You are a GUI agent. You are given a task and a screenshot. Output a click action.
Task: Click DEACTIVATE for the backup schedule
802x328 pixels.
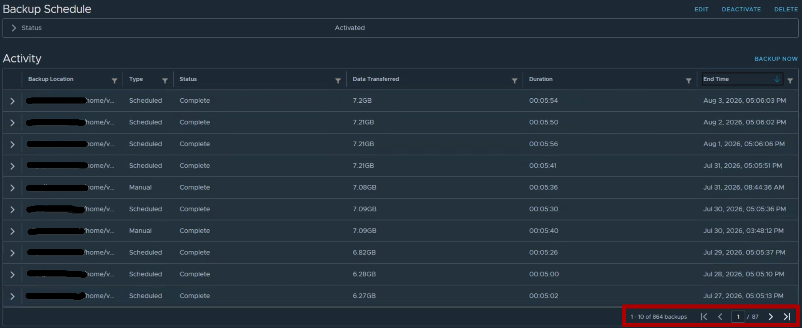tap(741, 9)
